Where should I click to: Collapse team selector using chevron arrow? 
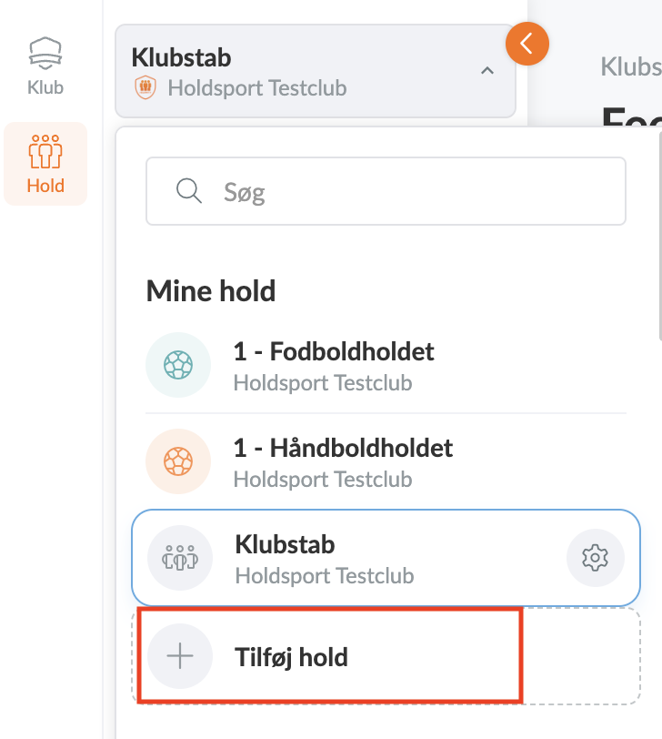(487, 71)
